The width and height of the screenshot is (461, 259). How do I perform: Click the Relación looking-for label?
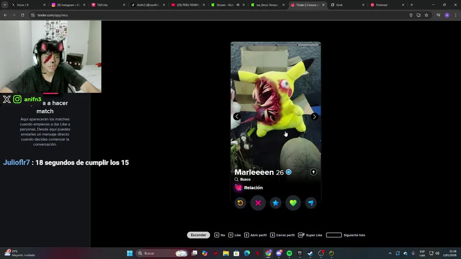[x=253, y=188]
